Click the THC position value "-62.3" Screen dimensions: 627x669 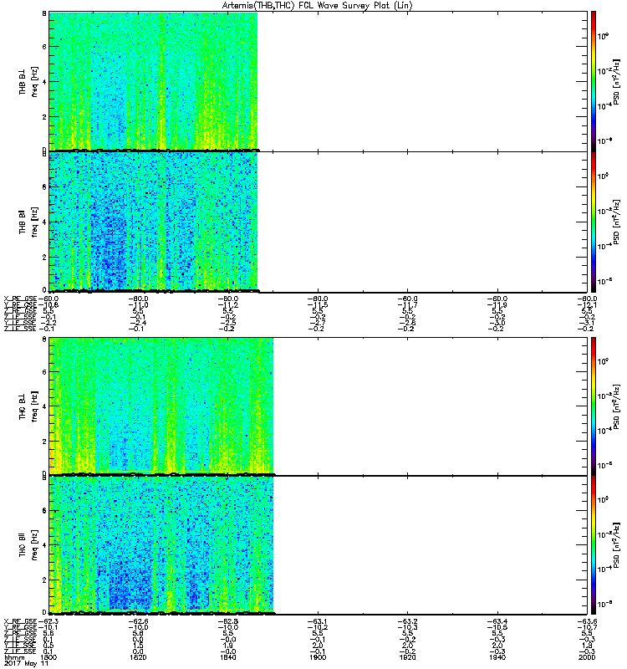click(48, 621)
